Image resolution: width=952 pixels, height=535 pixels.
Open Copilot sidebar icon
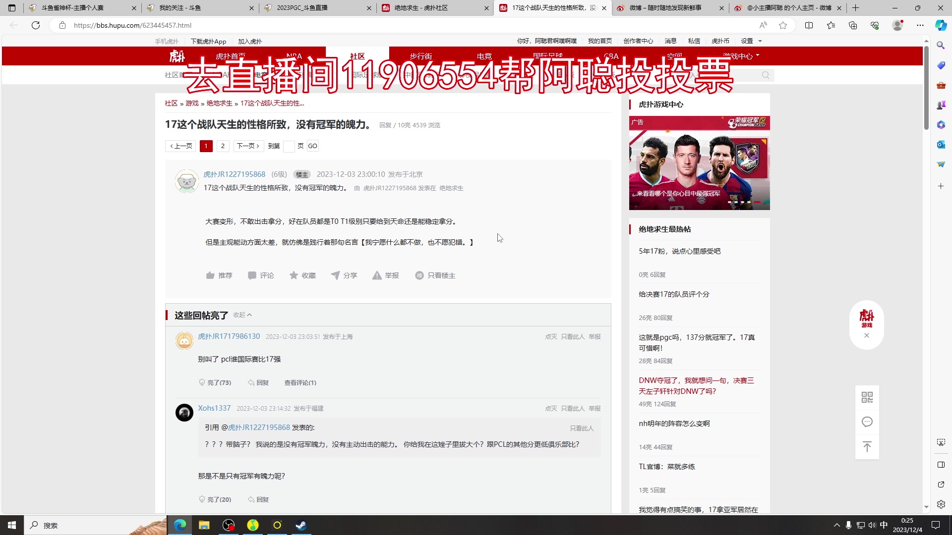pyautogui.click(x=941, y=25)
